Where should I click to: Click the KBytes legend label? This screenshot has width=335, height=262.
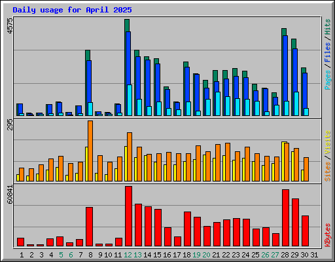[x=328, y=235]
